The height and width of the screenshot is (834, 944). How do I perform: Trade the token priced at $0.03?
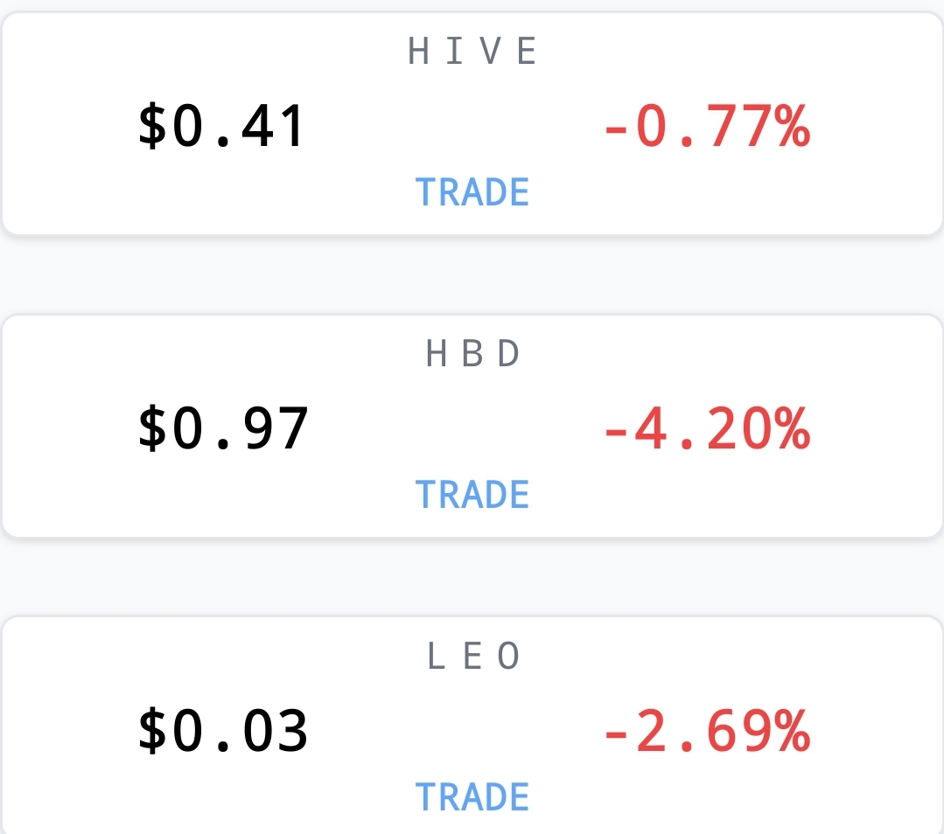(472, 796)
